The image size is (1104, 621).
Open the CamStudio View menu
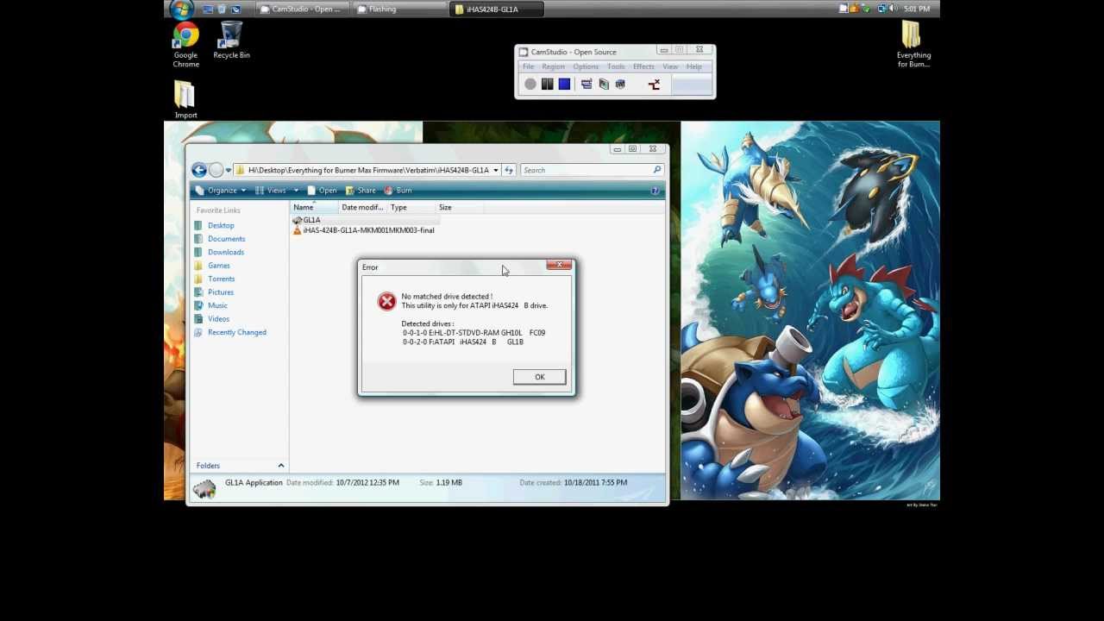670,66
